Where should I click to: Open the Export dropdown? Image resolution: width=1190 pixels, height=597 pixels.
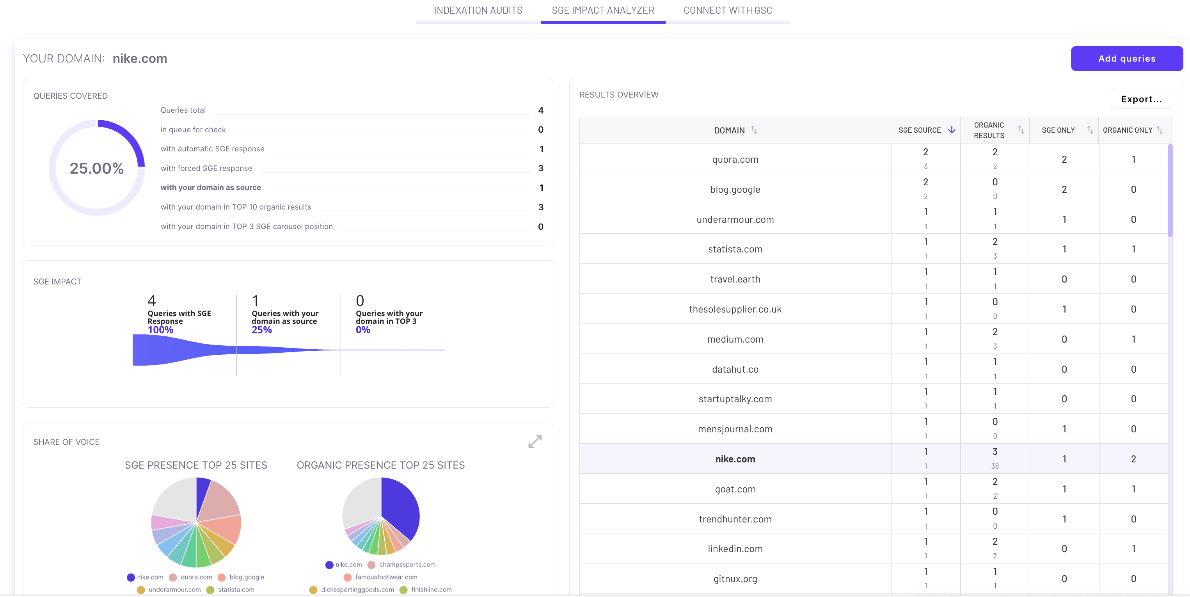pyautogui.click(x=1142, y=99)
